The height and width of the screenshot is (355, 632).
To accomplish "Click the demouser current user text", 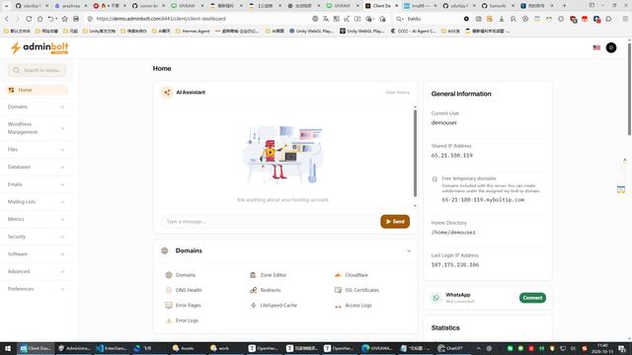I will [444, 122].
